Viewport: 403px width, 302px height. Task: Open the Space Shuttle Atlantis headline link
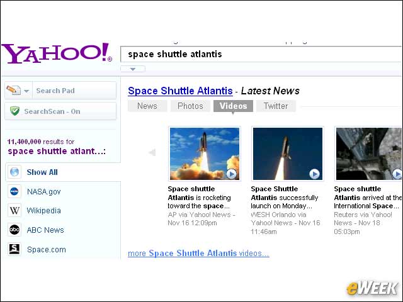(180, 91)
